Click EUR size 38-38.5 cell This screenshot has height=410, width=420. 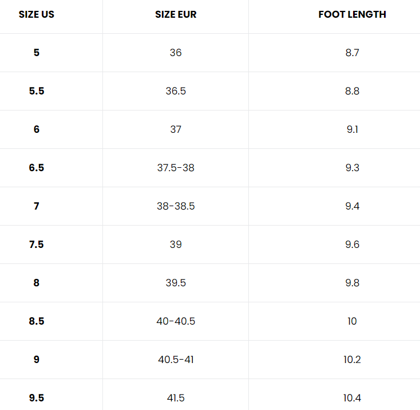176,206
